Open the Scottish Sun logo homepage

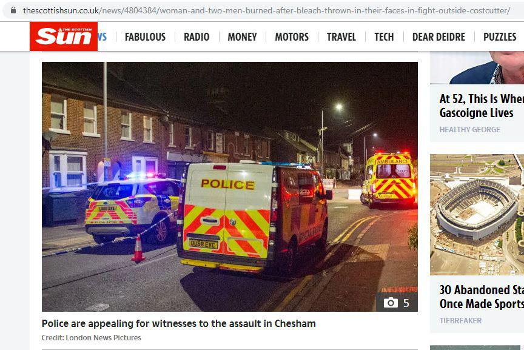pyautogui.click(x=64, y=36)
